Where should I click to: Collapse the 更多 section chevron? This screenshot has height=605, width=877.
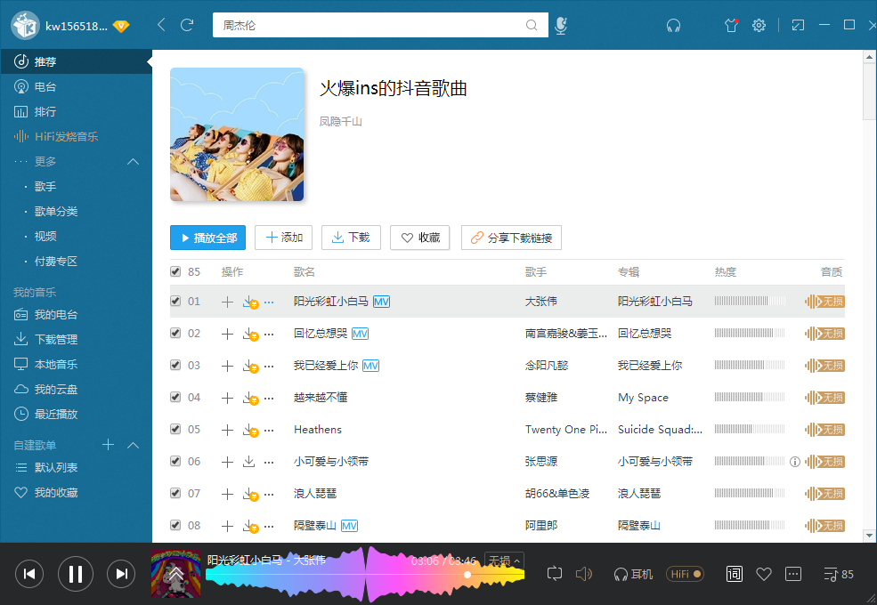(x=134, y=162)
